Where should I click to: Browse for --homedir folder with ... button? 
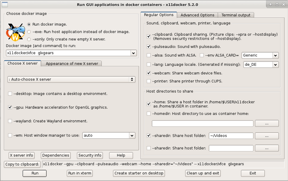(x=267, y=123)
